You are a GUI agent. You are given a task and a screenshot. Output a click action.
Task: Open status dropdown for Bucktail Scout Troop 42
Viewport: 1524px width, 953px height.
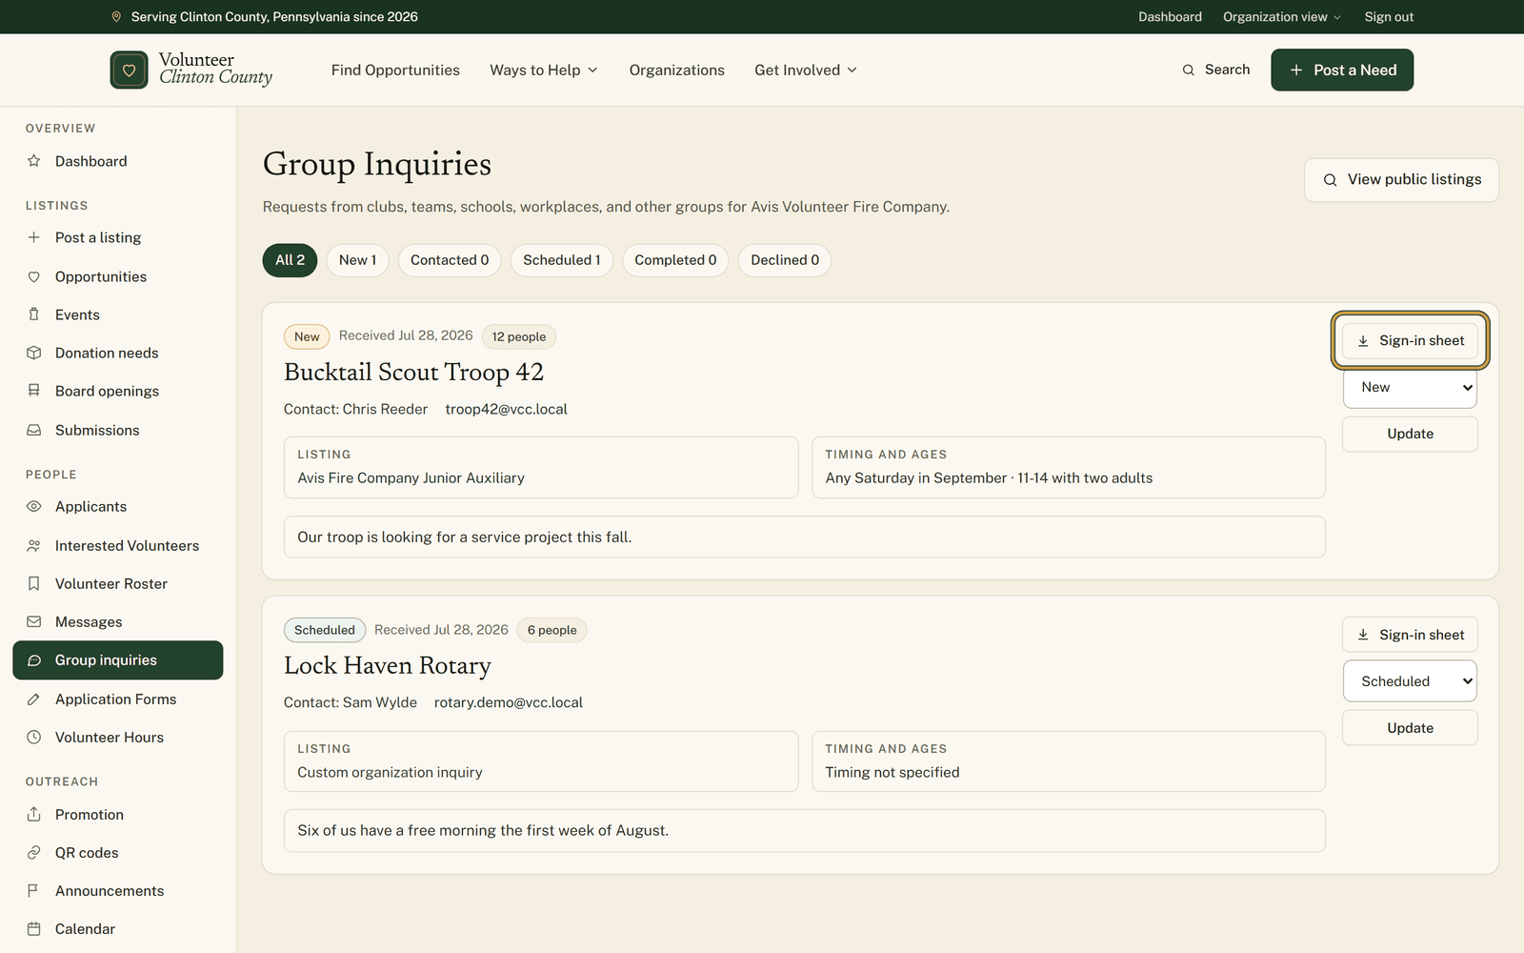click(x=1410, y=388)
